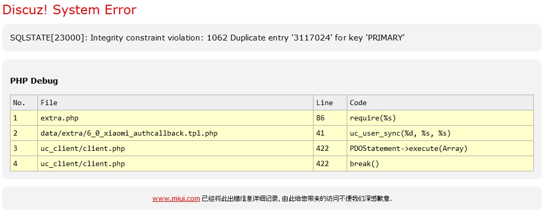Click the PDOStatement->execute(Array) code cell
This screenshot has height=215, width=548.
[408, 148]
